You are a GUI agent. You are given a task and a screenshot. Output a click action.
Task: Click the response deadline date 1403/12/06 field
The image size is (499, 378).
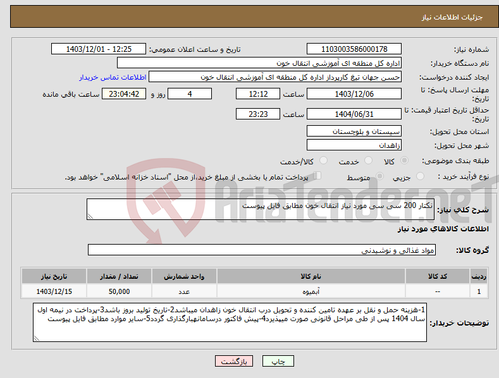click(x=354, y=94)
